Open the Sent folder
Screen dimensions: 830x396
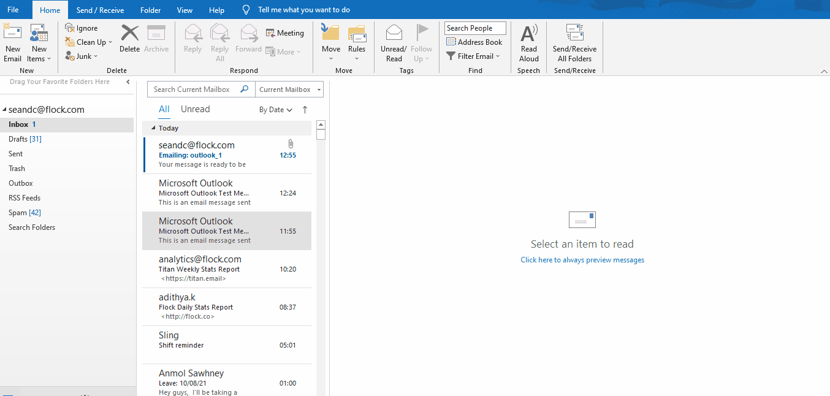coord(67,154)
